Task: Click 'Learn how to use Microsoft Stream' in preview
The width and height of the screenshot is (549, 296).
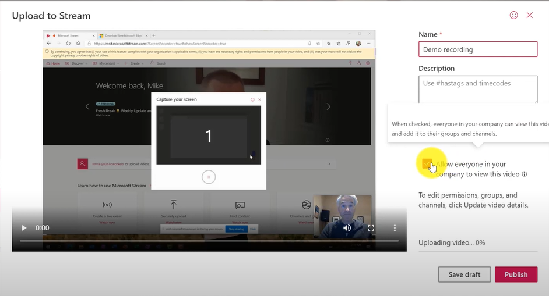Action: click(112, 186)
